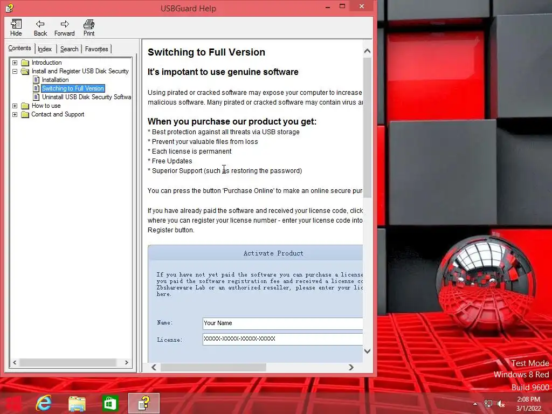Open Uninstall USB Disk Security Software topic
Viewport: 552px width, 414px height.
[86, 97]
